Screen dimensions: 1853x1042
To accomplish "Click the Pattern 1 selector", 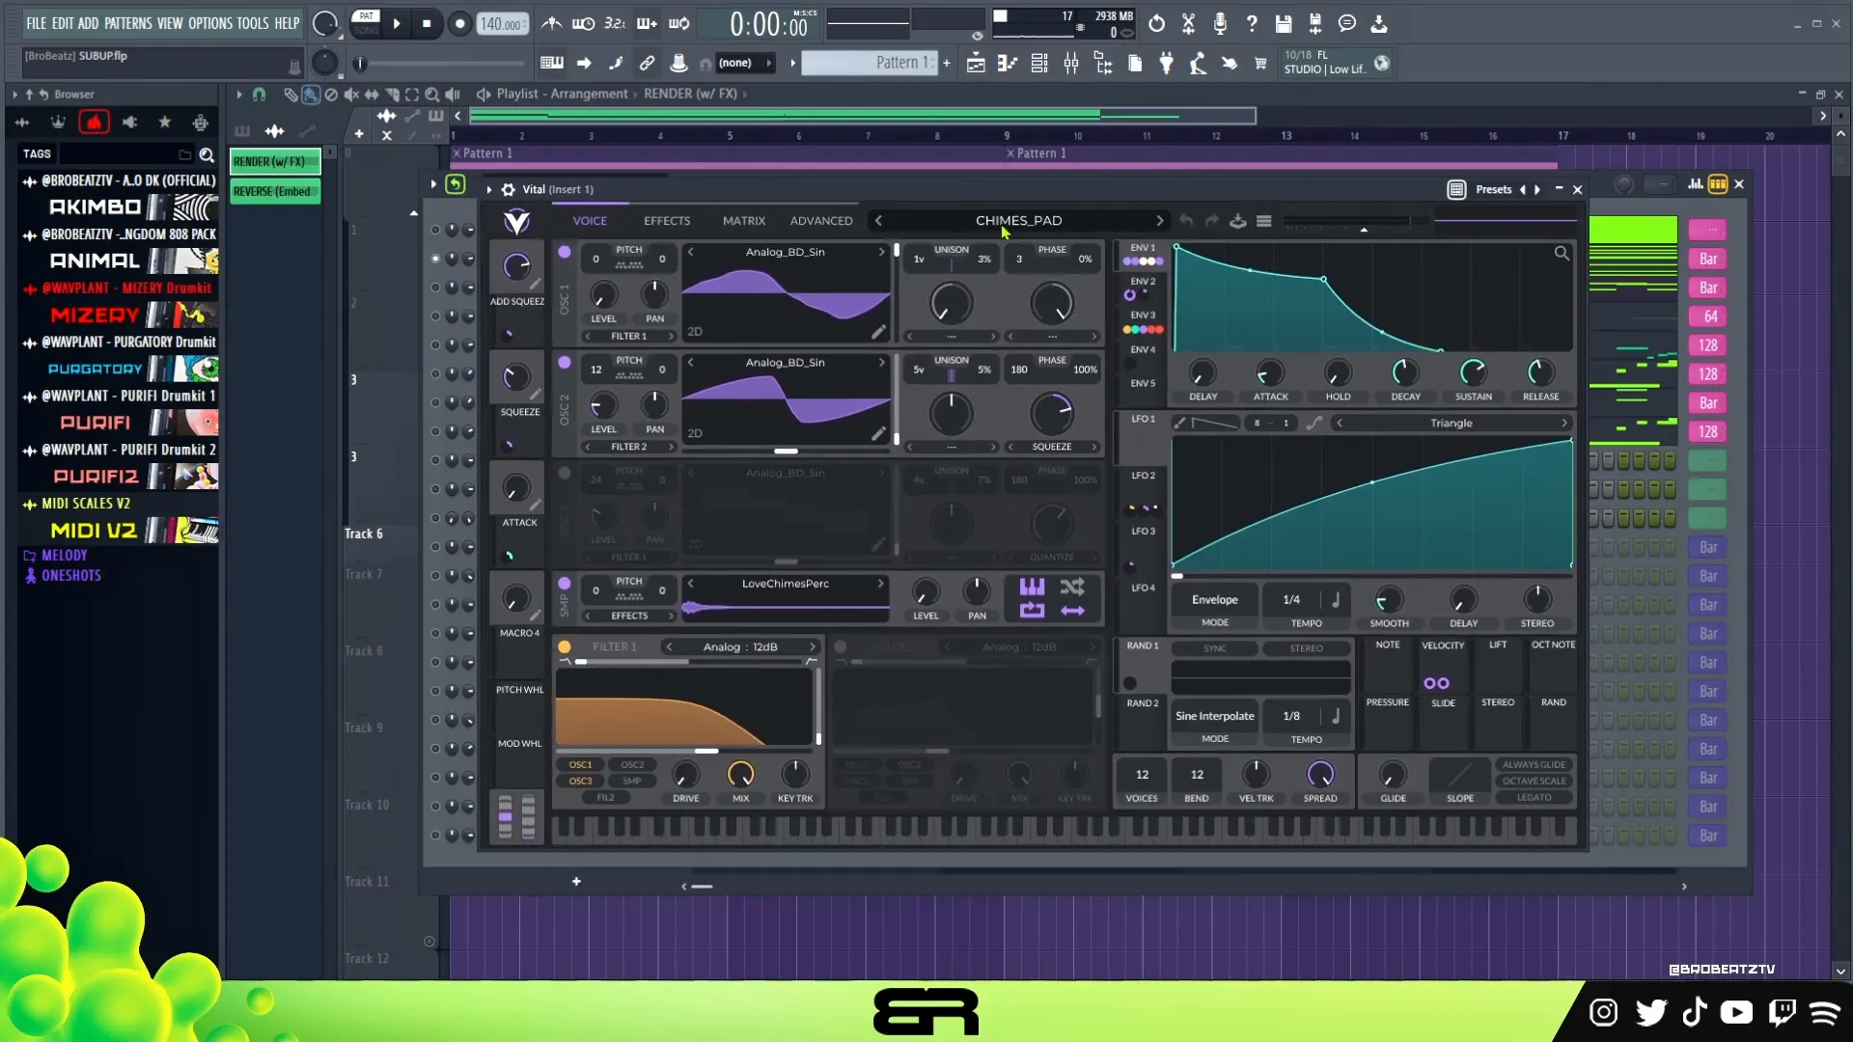I will [871, 63].
